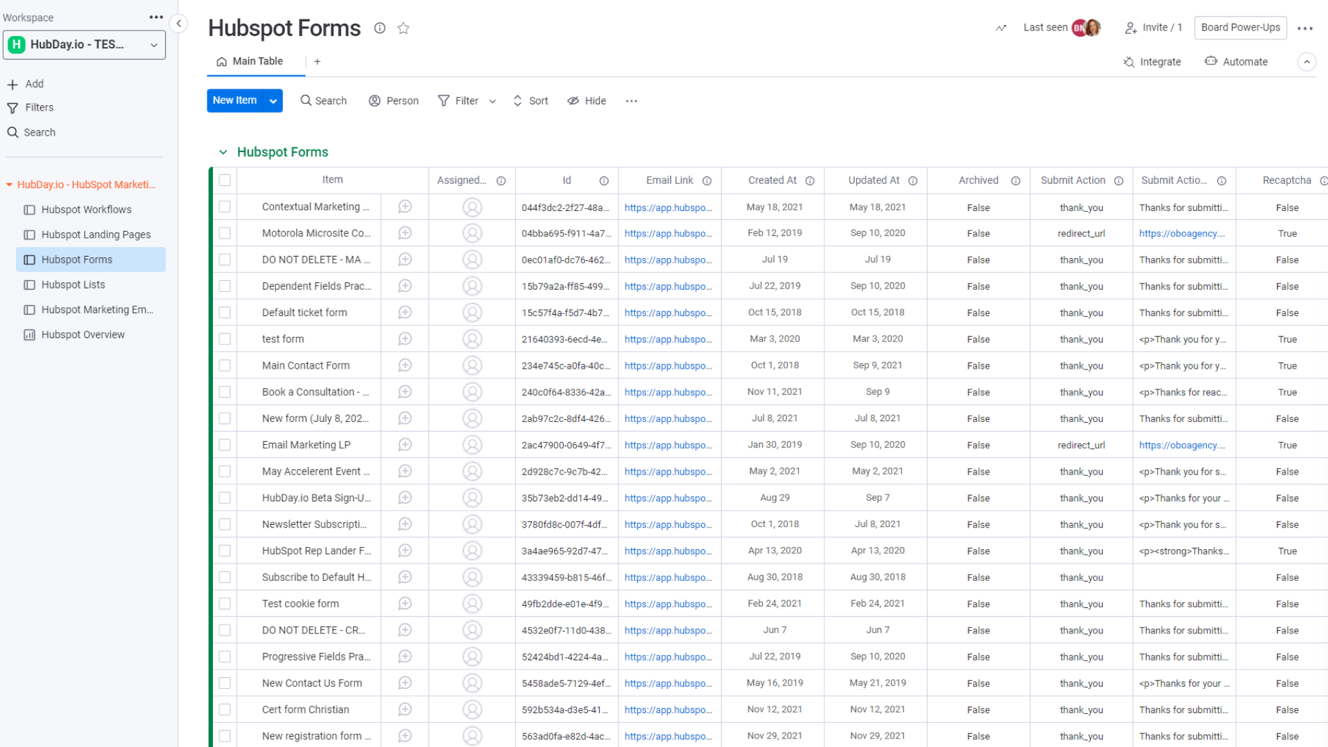Open Hide columns in toolbar
The height and width of the screenshot is (747, 1328).
tap(587, 101)
